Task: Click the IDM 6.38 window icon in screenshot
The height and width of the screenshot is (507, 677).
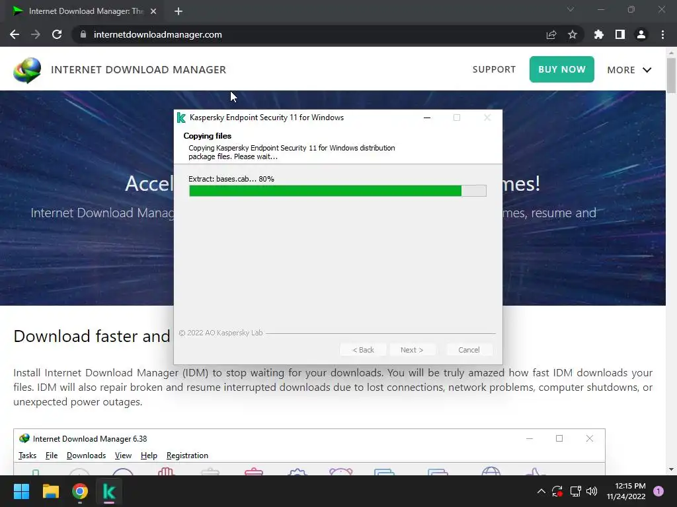Action: click(24, 438)
